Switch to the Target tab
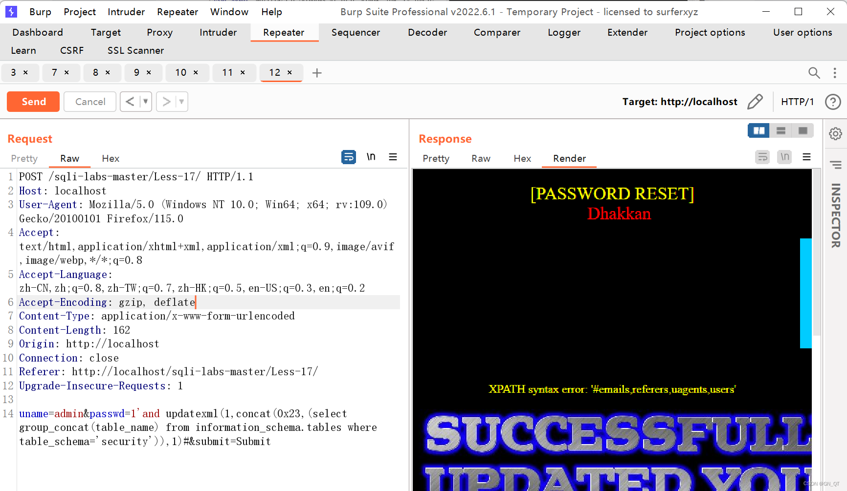The height and width of the screenshot is (491, 847). tap(106, 32)
